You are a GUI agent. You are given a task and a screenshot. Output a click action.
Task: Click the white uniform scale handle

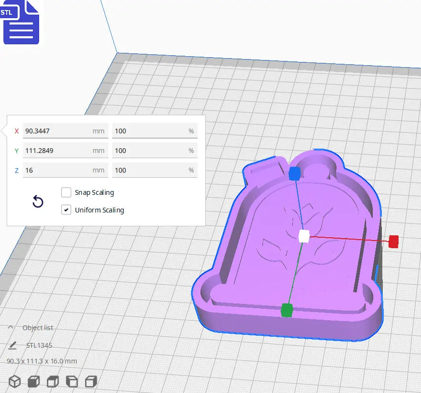[x=304, y=235]
